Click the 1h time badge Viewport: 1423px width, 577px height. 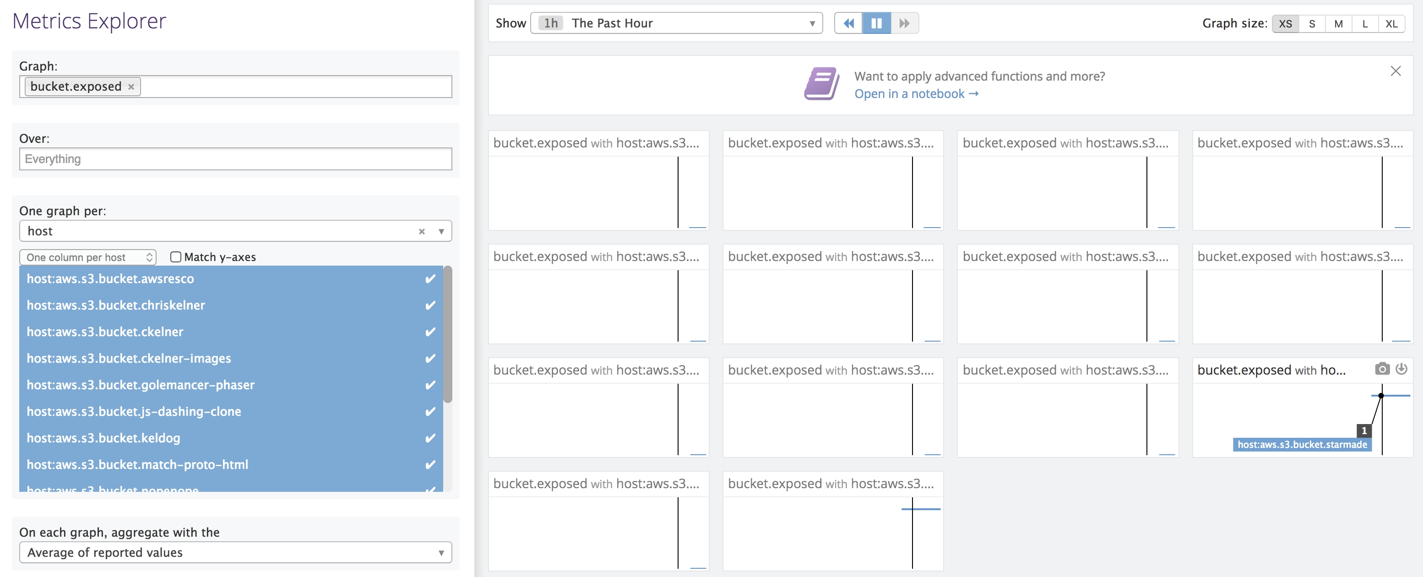tap(550, 23)
